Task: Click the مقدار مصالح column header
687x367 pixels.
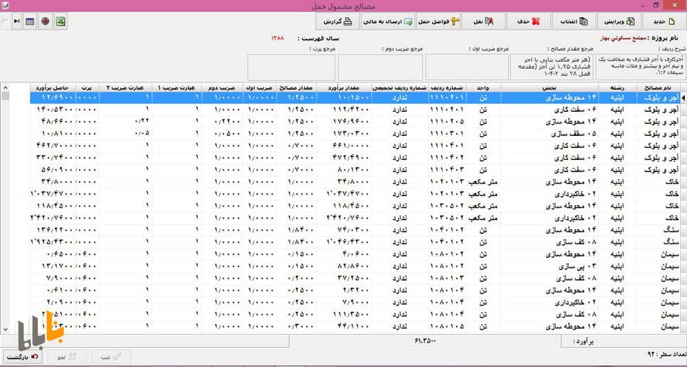Action: [296, 88]
